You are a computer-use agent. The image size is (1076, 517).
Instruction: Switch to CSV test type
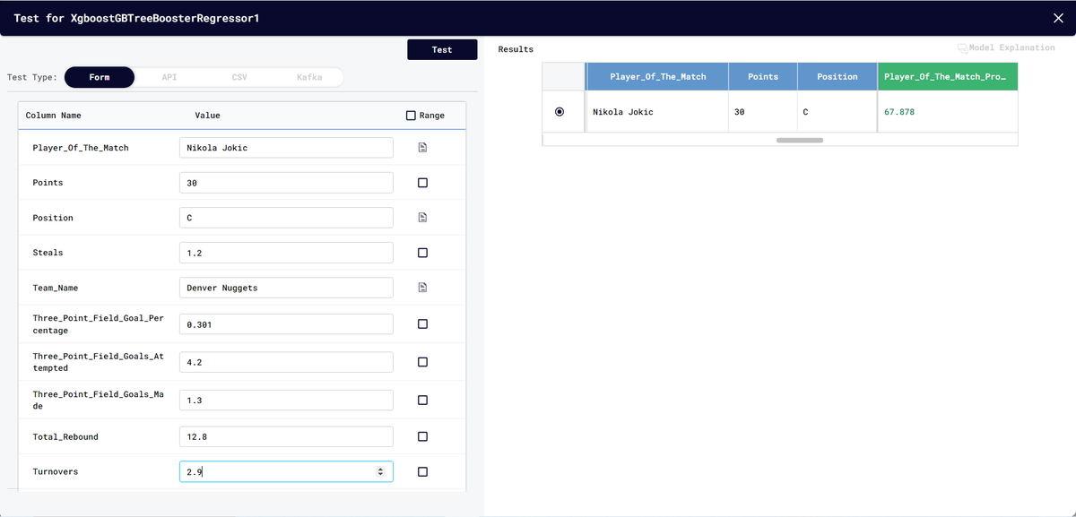239,77
